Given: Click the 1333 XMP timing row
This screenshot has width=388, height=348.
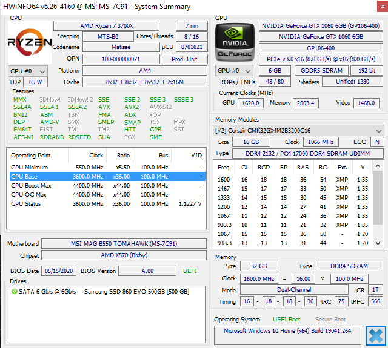Looking at the screenshot, I should pyautogui.click(x=293, y=198).
